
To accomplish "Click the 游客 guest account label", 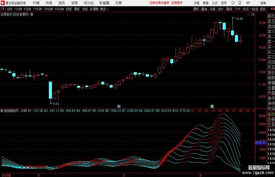I will point(263,3).
